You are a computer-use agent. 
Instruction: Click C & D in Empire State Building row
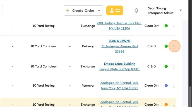(x=152, y=66)
